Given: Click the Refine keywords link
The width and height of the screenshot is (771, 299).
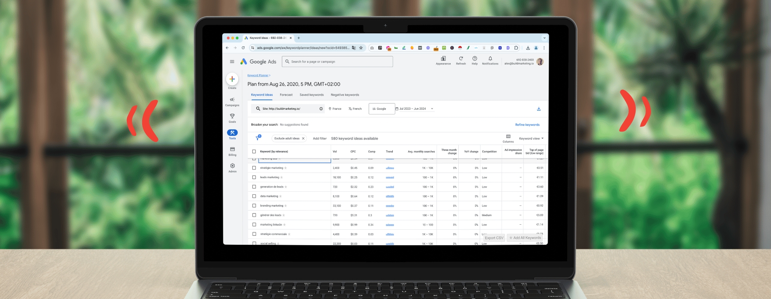Looking at the screenshot, I should [x=527, y=125].
